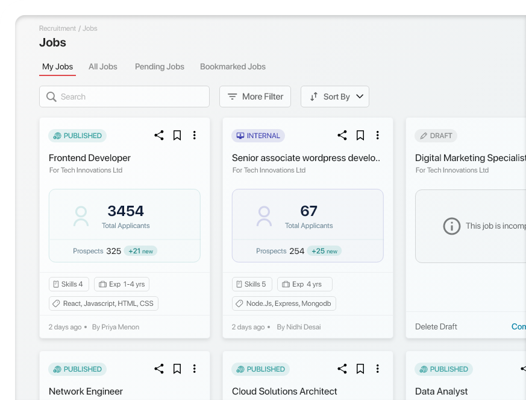Open more options for Frontend Developer card
This screenshot has width=526, height=400.
click(195, 135)
